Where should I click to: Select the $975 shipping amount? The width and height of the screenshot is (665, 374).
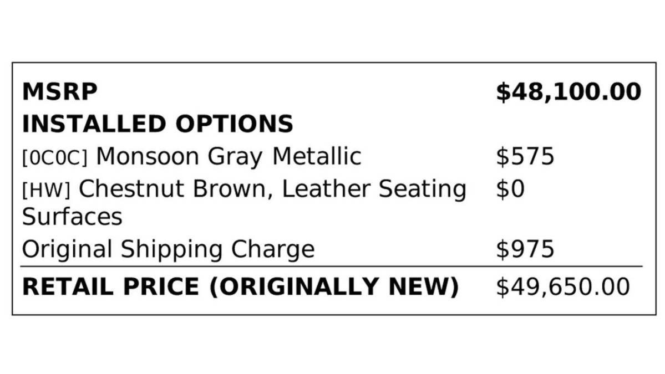[525, 249]
